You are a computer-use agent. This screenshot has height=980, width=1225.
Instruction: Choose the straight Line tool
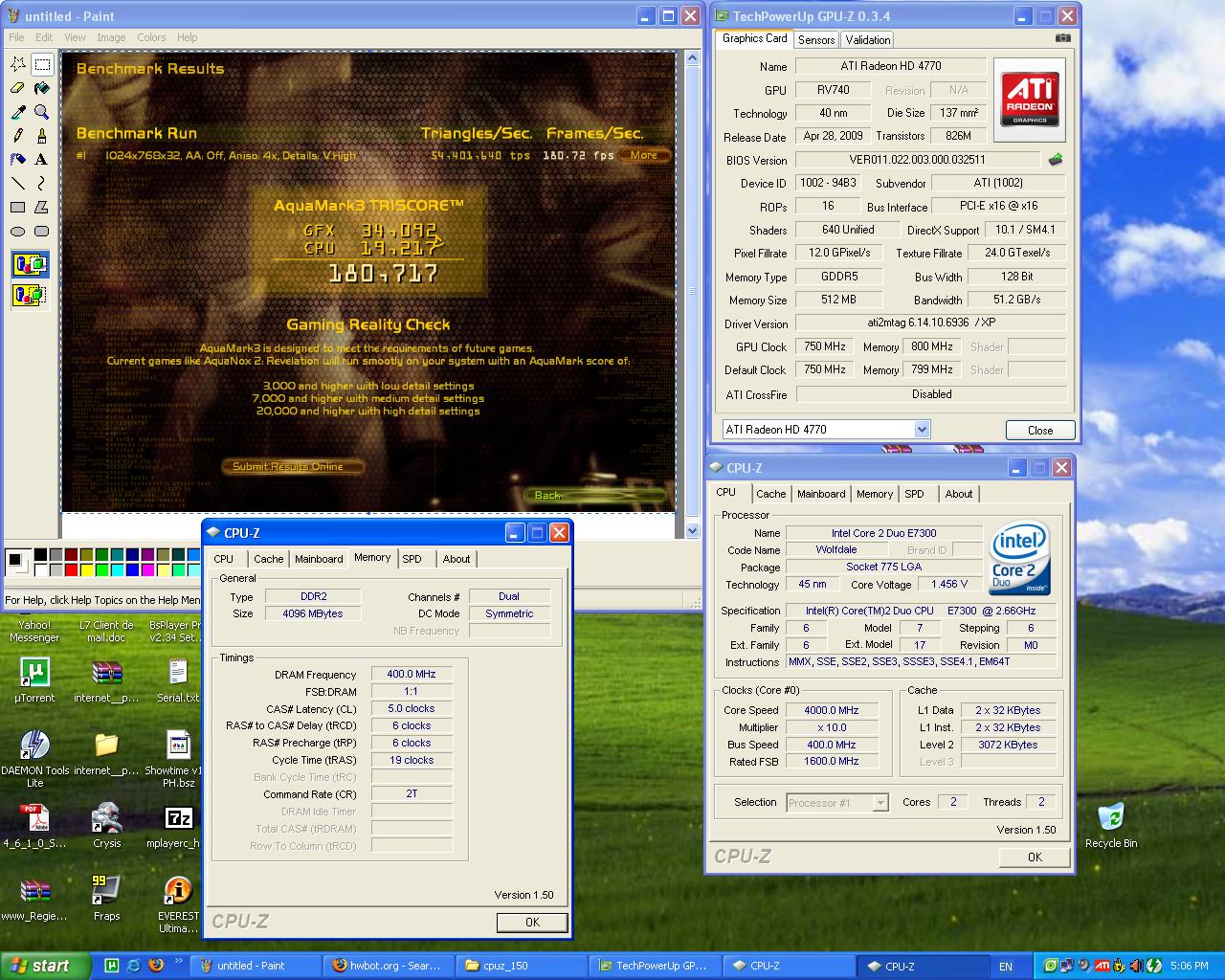[x=17, y=183]
